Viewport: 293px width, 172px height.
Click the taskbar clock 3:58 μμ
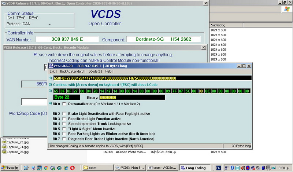click(283, 168)
